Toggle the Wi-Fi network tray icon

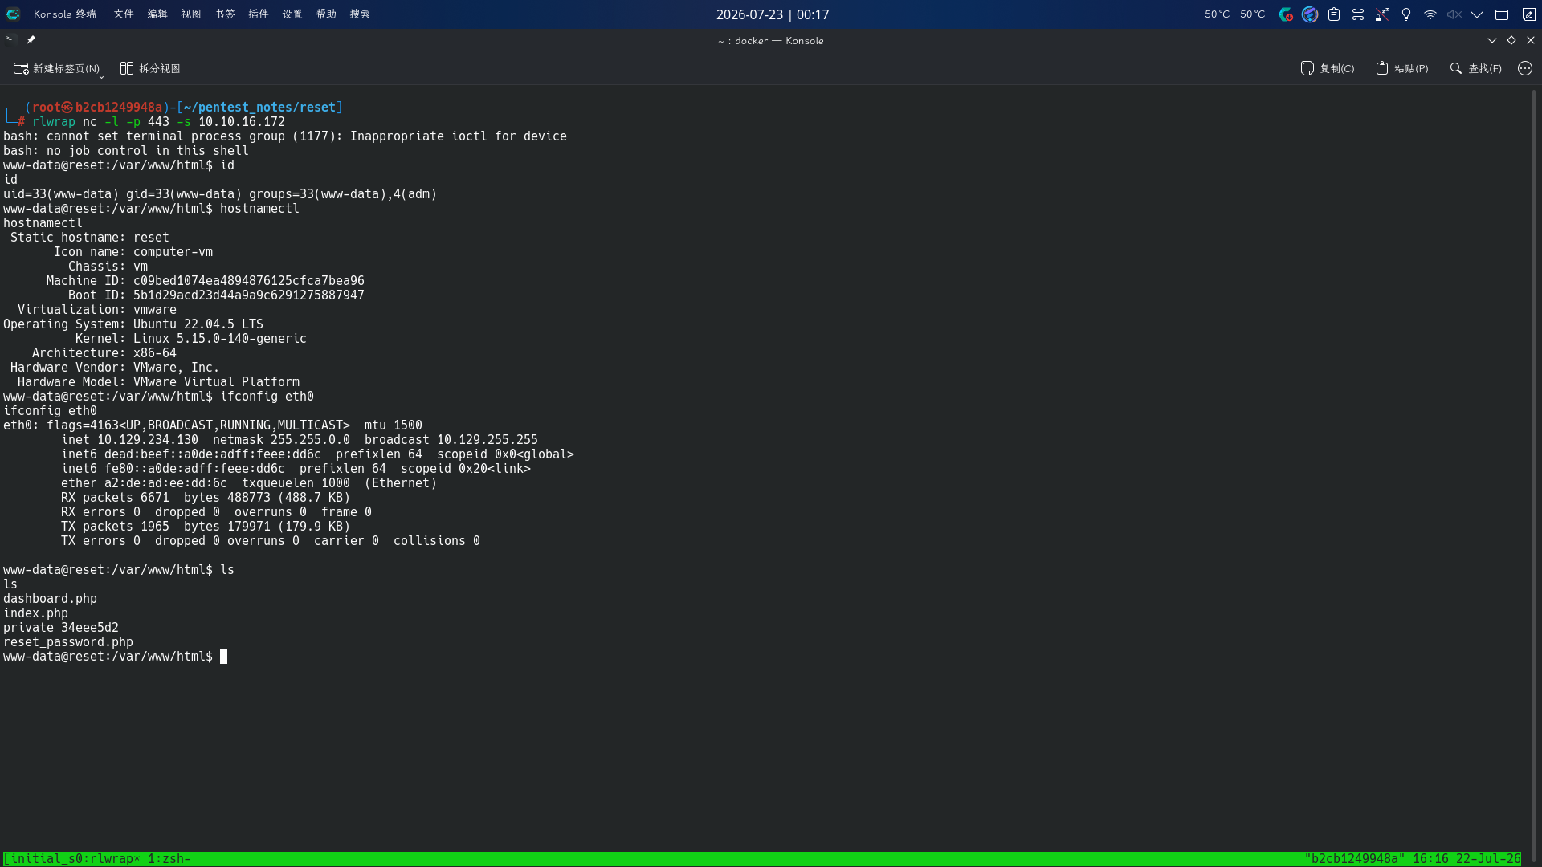pyautogui.click(x=1430, y=14)
